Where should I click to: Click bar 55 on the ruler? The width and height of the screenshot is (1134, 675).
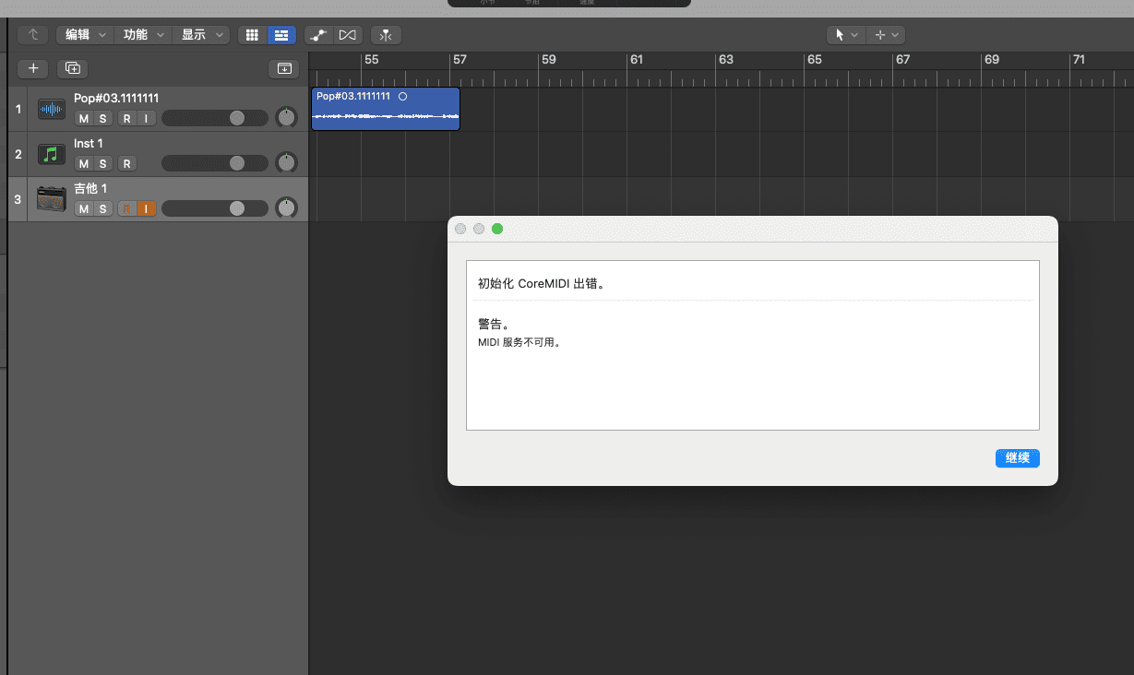point(371,60)
